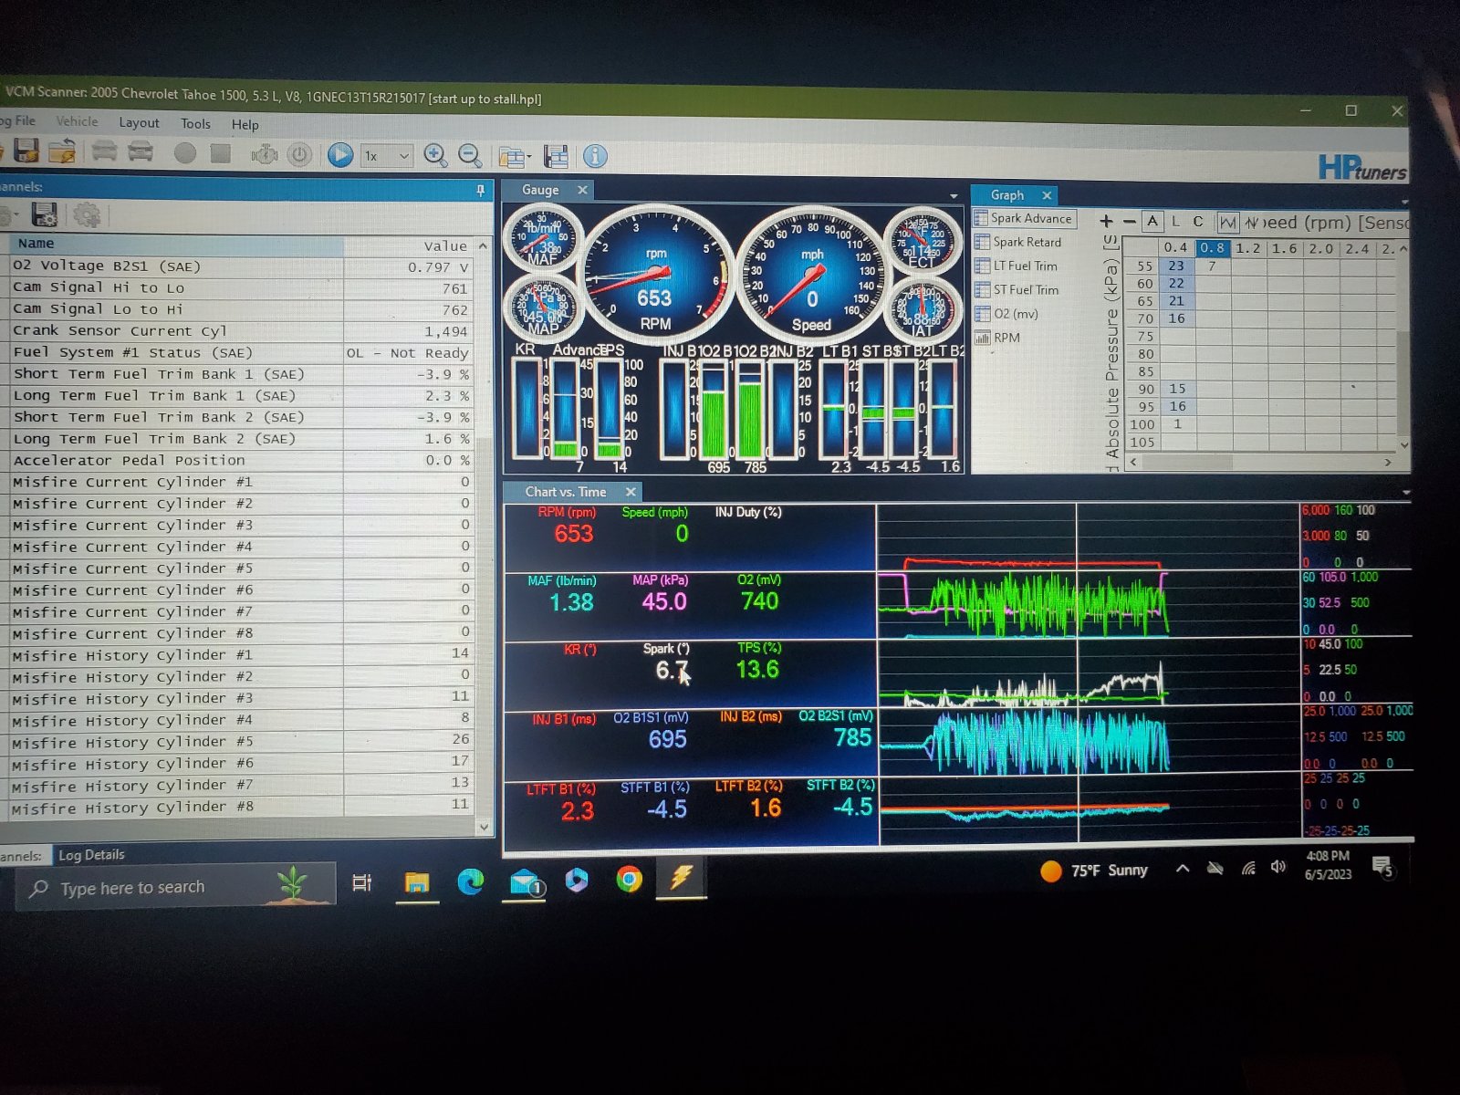Select Spark Retard in the graph list
This screenshot has width=1460, height=1095.
coord(1018,242)
